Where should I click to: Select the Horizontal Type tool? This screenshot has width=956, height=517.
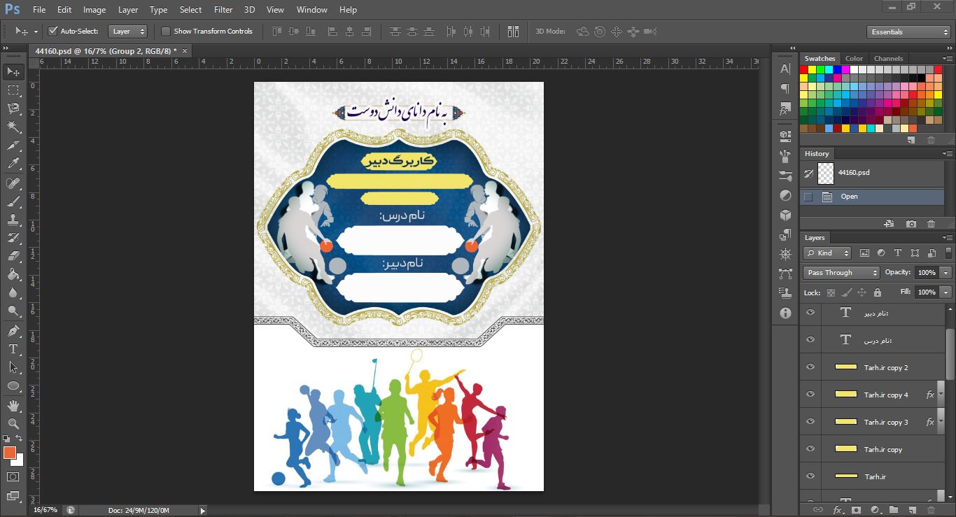[13, 348]
